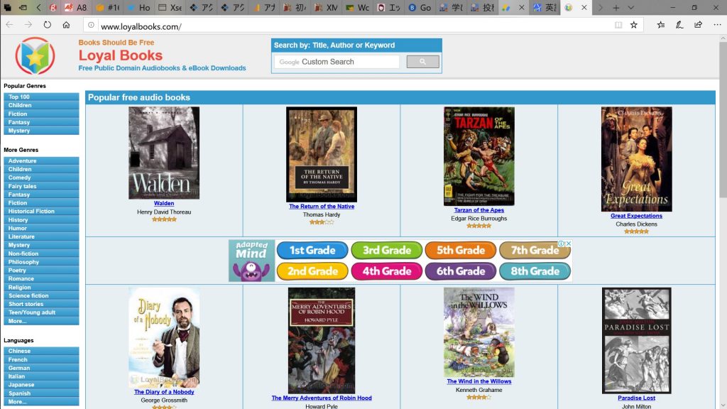Select the Fairy tales genre
The image size is (727, 409).
point(41,186)
